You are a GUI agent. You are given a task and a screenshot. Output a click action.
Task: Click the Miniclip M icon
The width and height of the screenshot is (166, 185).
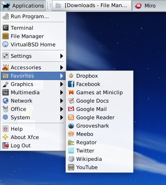tap(71, 92)
